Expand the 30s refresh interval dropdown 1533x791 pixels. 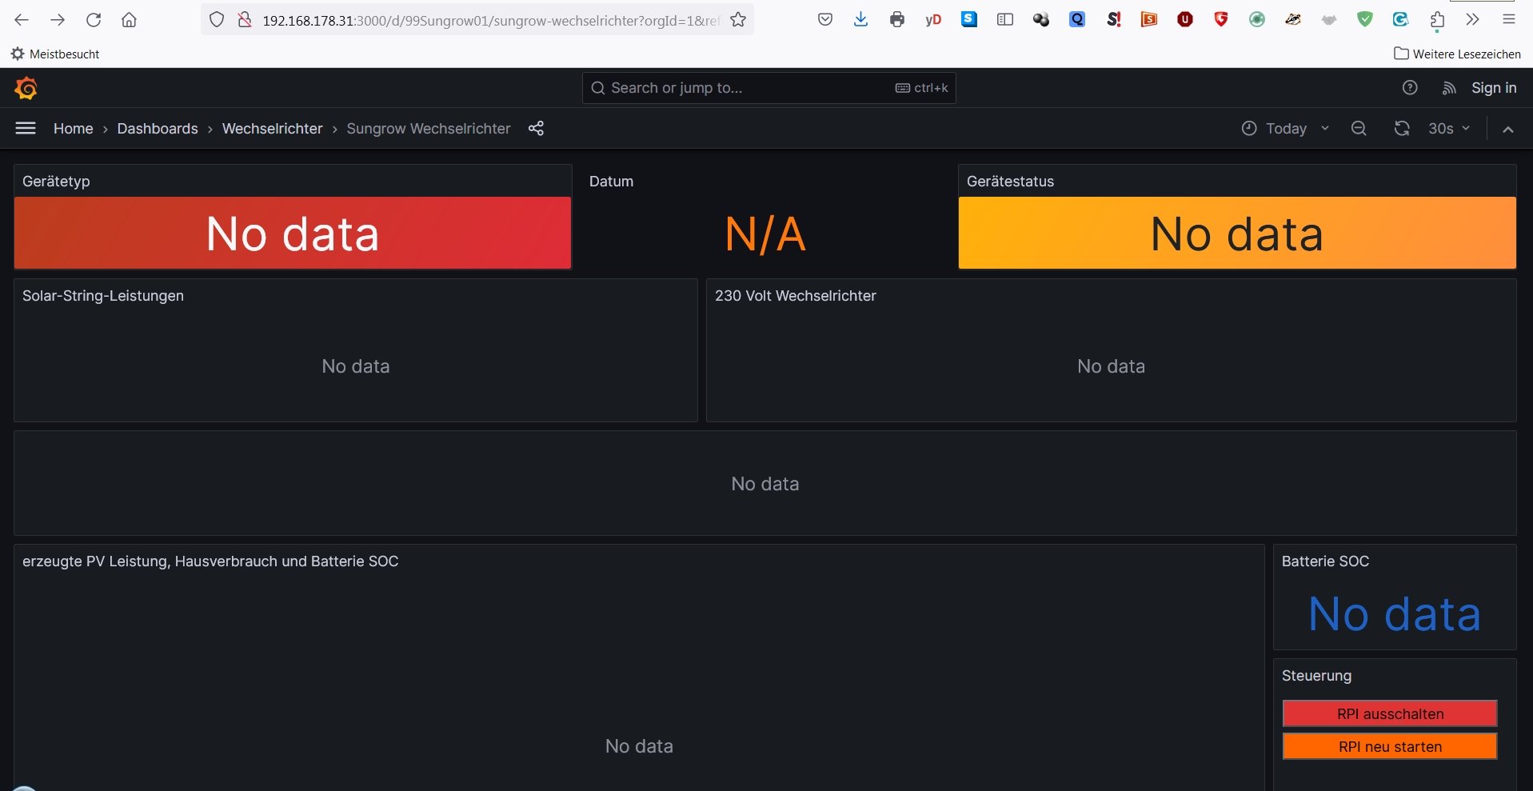point(1449,129)
